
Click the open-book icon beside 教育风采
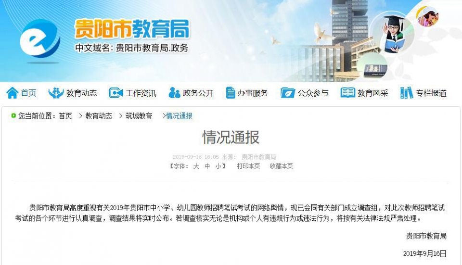(347, 93)
